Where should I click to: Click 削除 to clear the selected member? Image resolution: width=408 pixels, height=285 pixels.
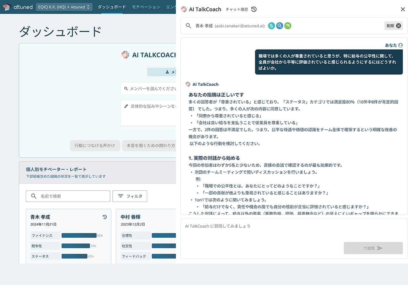pyautogui.click(x=393, y=26)
